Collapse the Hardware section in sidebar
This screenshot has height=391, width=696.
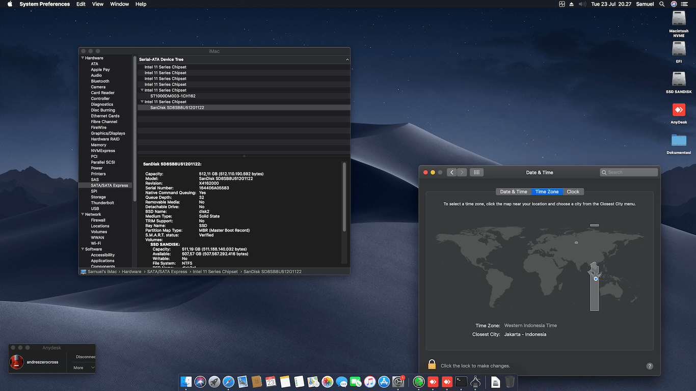(x=83, y=58)
